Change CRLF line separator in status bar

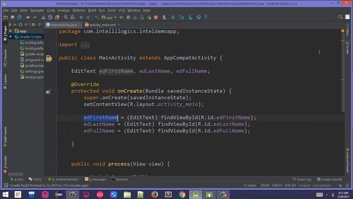coord(277,186)
